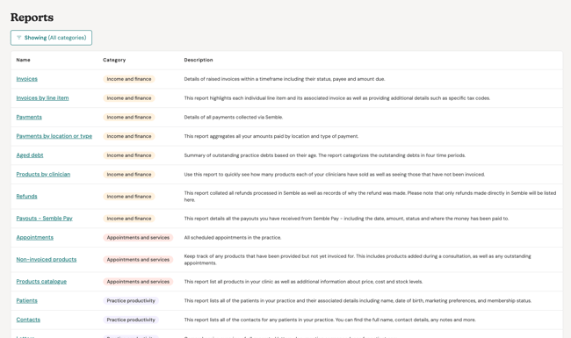Open the Products catalogue report

point(41,282)
